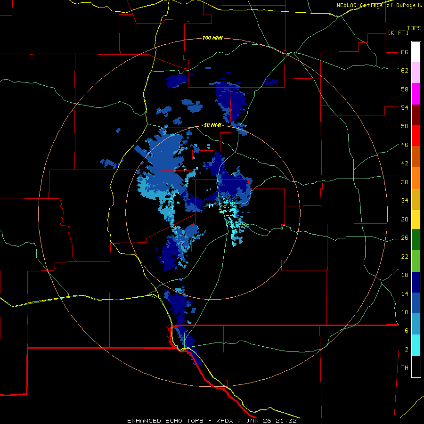Click the gold legend swatch

click(x=416, y=200)
